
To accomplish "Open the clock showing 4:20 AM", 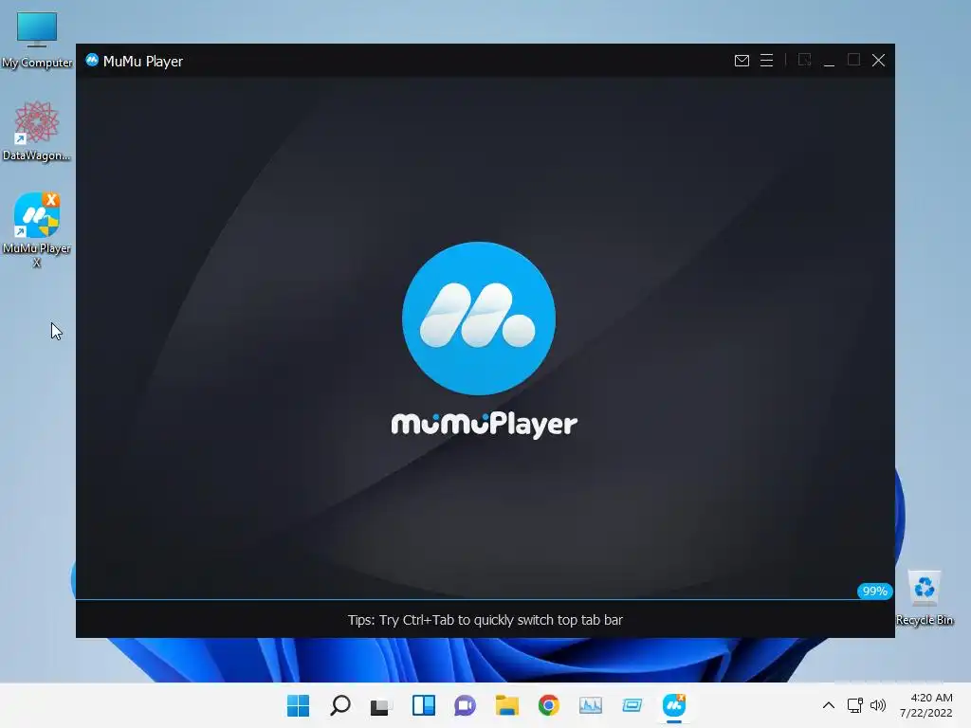I will point(925,705).
